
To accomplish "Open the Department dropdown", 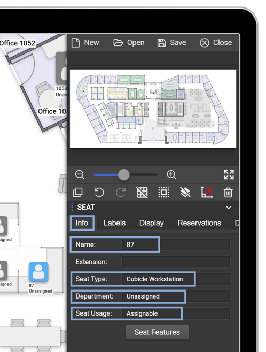I will (176, 296).
